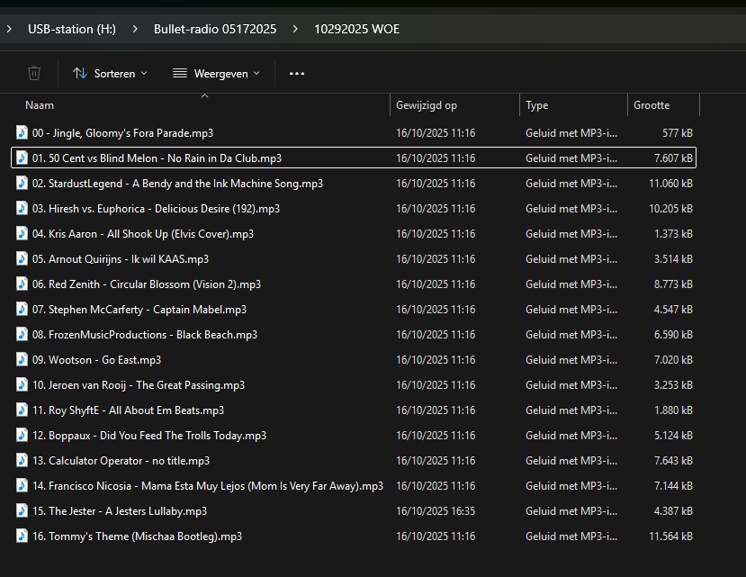Click MP3 icon of Arnout Quirijns file
The height and width of the screenshot is (577, 746).
point(22,258)
